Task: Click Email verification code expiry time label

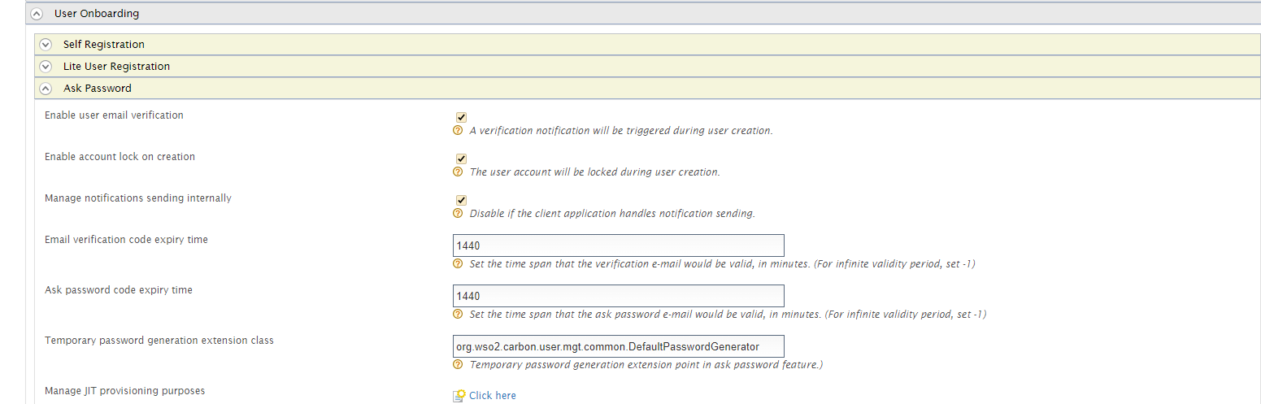Action: (x=126, y=240)
